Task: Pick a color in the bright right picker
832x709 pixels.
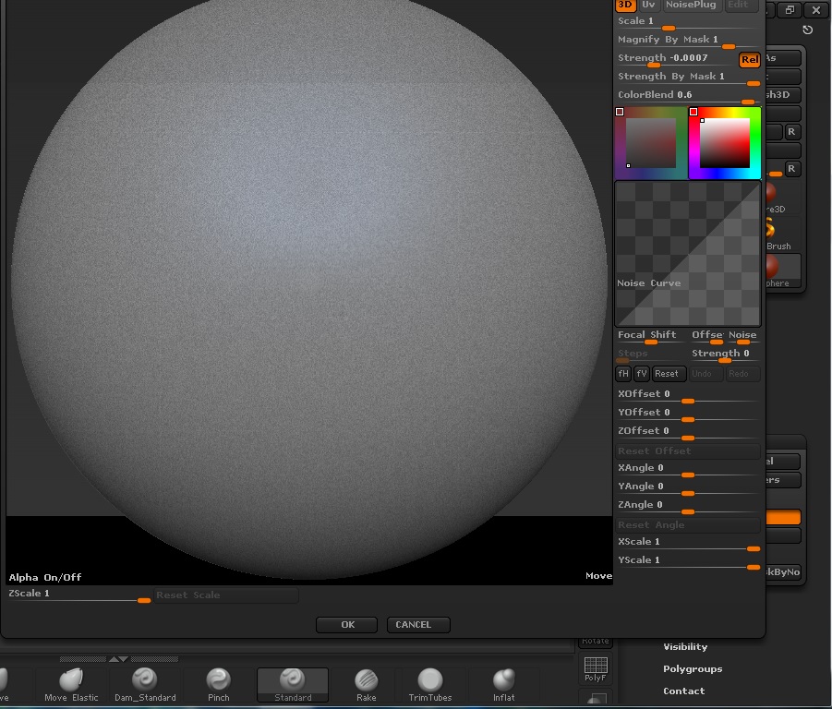Action: tap(724, 143)
